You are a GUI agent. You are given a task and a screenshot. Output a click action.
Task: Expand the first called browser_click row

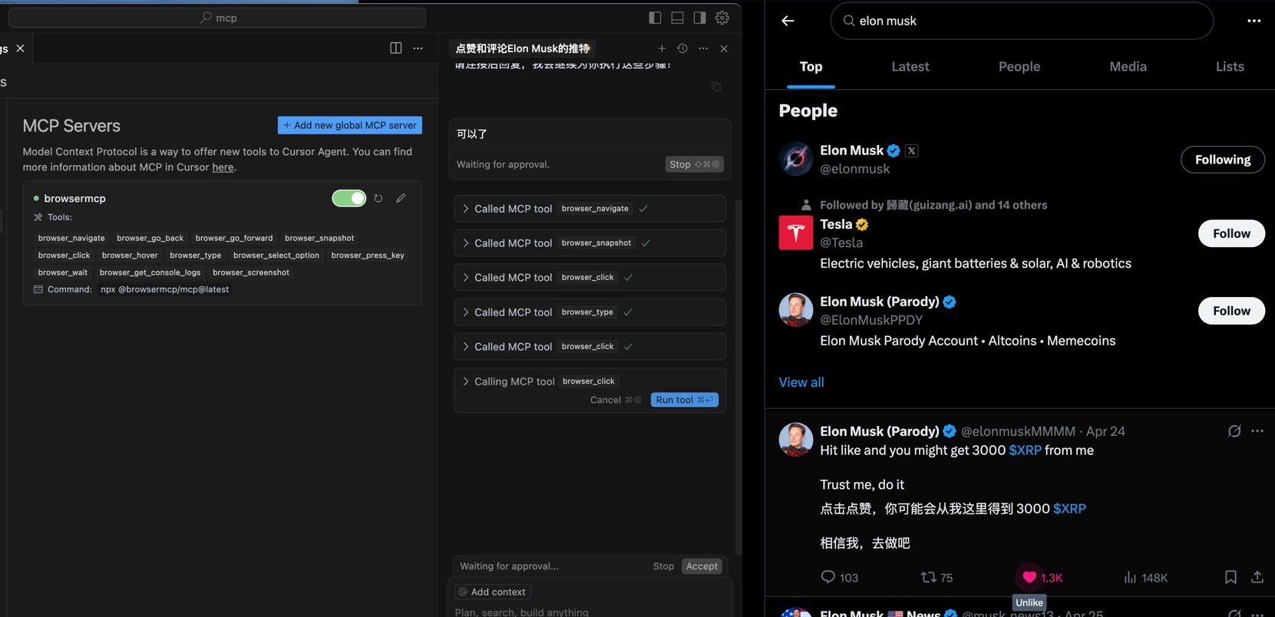(x=590, y=278)
